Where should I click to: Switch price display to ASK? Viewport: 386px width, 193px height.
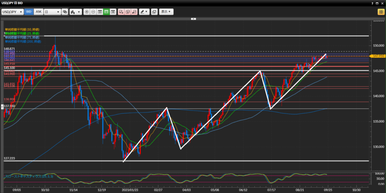pyautogui.click(x=38, y=12)
